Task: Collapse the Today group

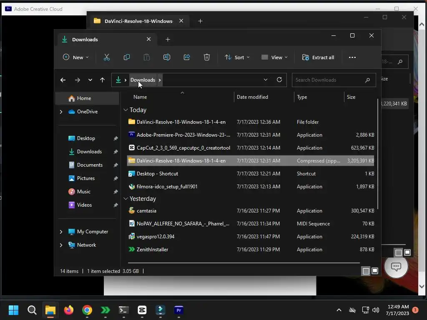Action: click(126, 110)
